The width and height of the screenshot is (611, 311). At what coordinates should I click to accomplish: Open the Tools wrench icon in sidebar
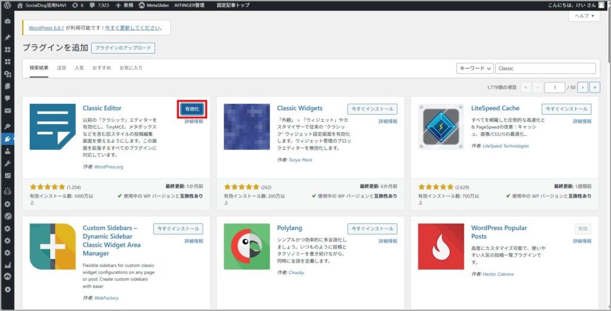pos(8,163)
